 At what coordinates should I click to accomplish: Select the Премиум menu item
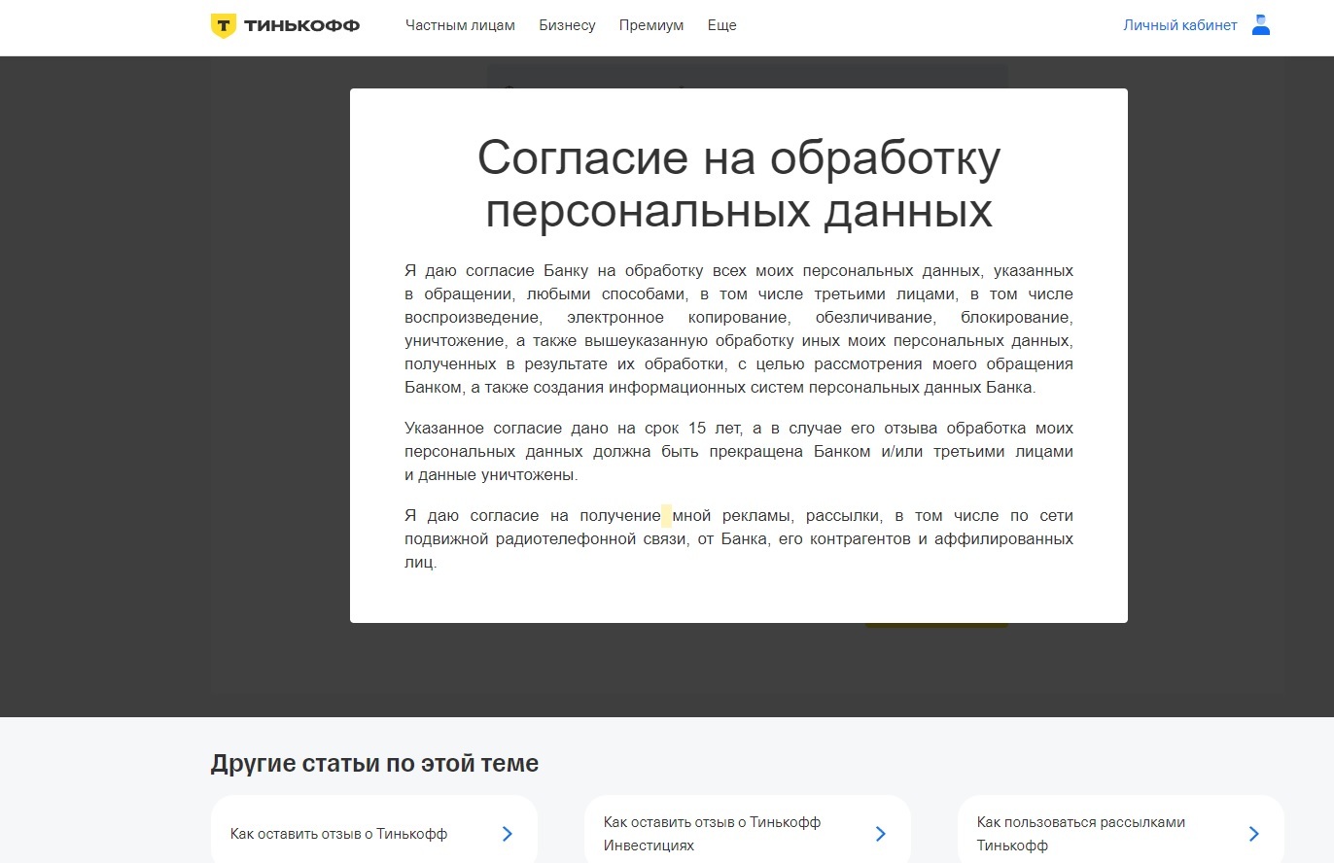pos(651,25)
